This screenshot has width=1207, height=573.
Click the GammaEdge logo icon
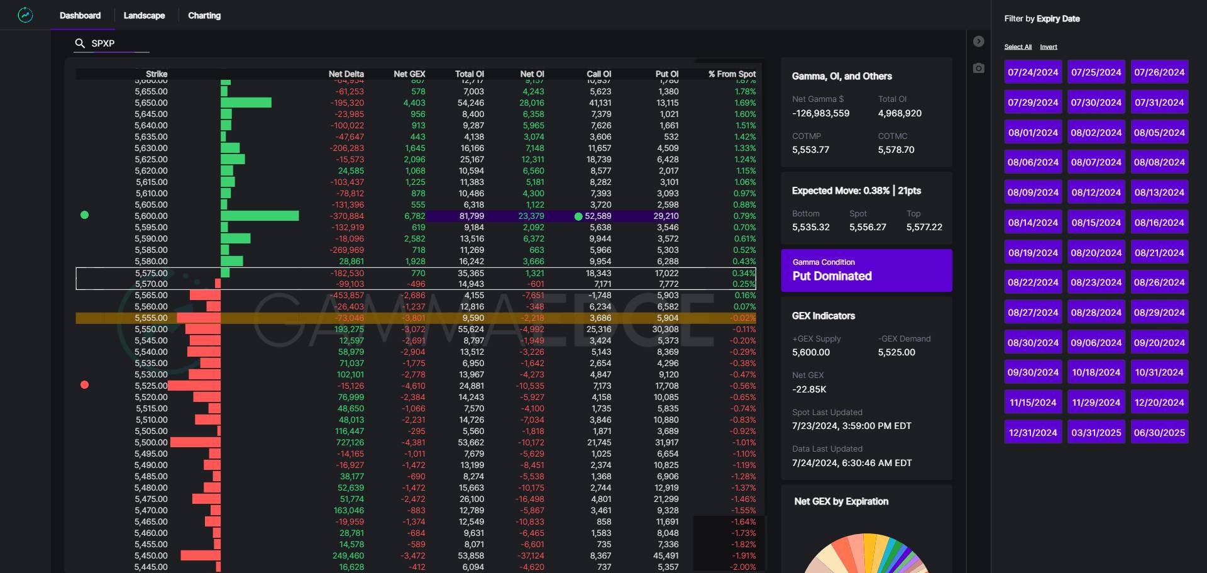[x=25, y=15]
